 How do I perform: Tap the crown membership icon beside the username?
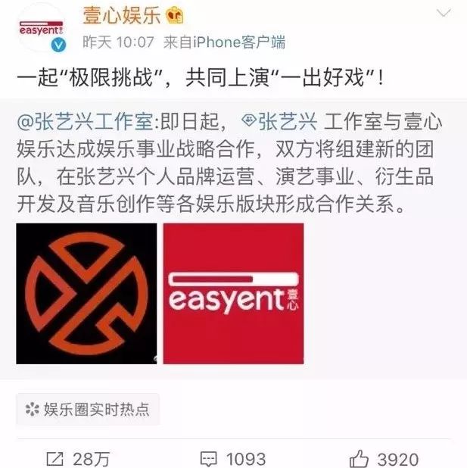pyautogui.click(x=175, y=15)
